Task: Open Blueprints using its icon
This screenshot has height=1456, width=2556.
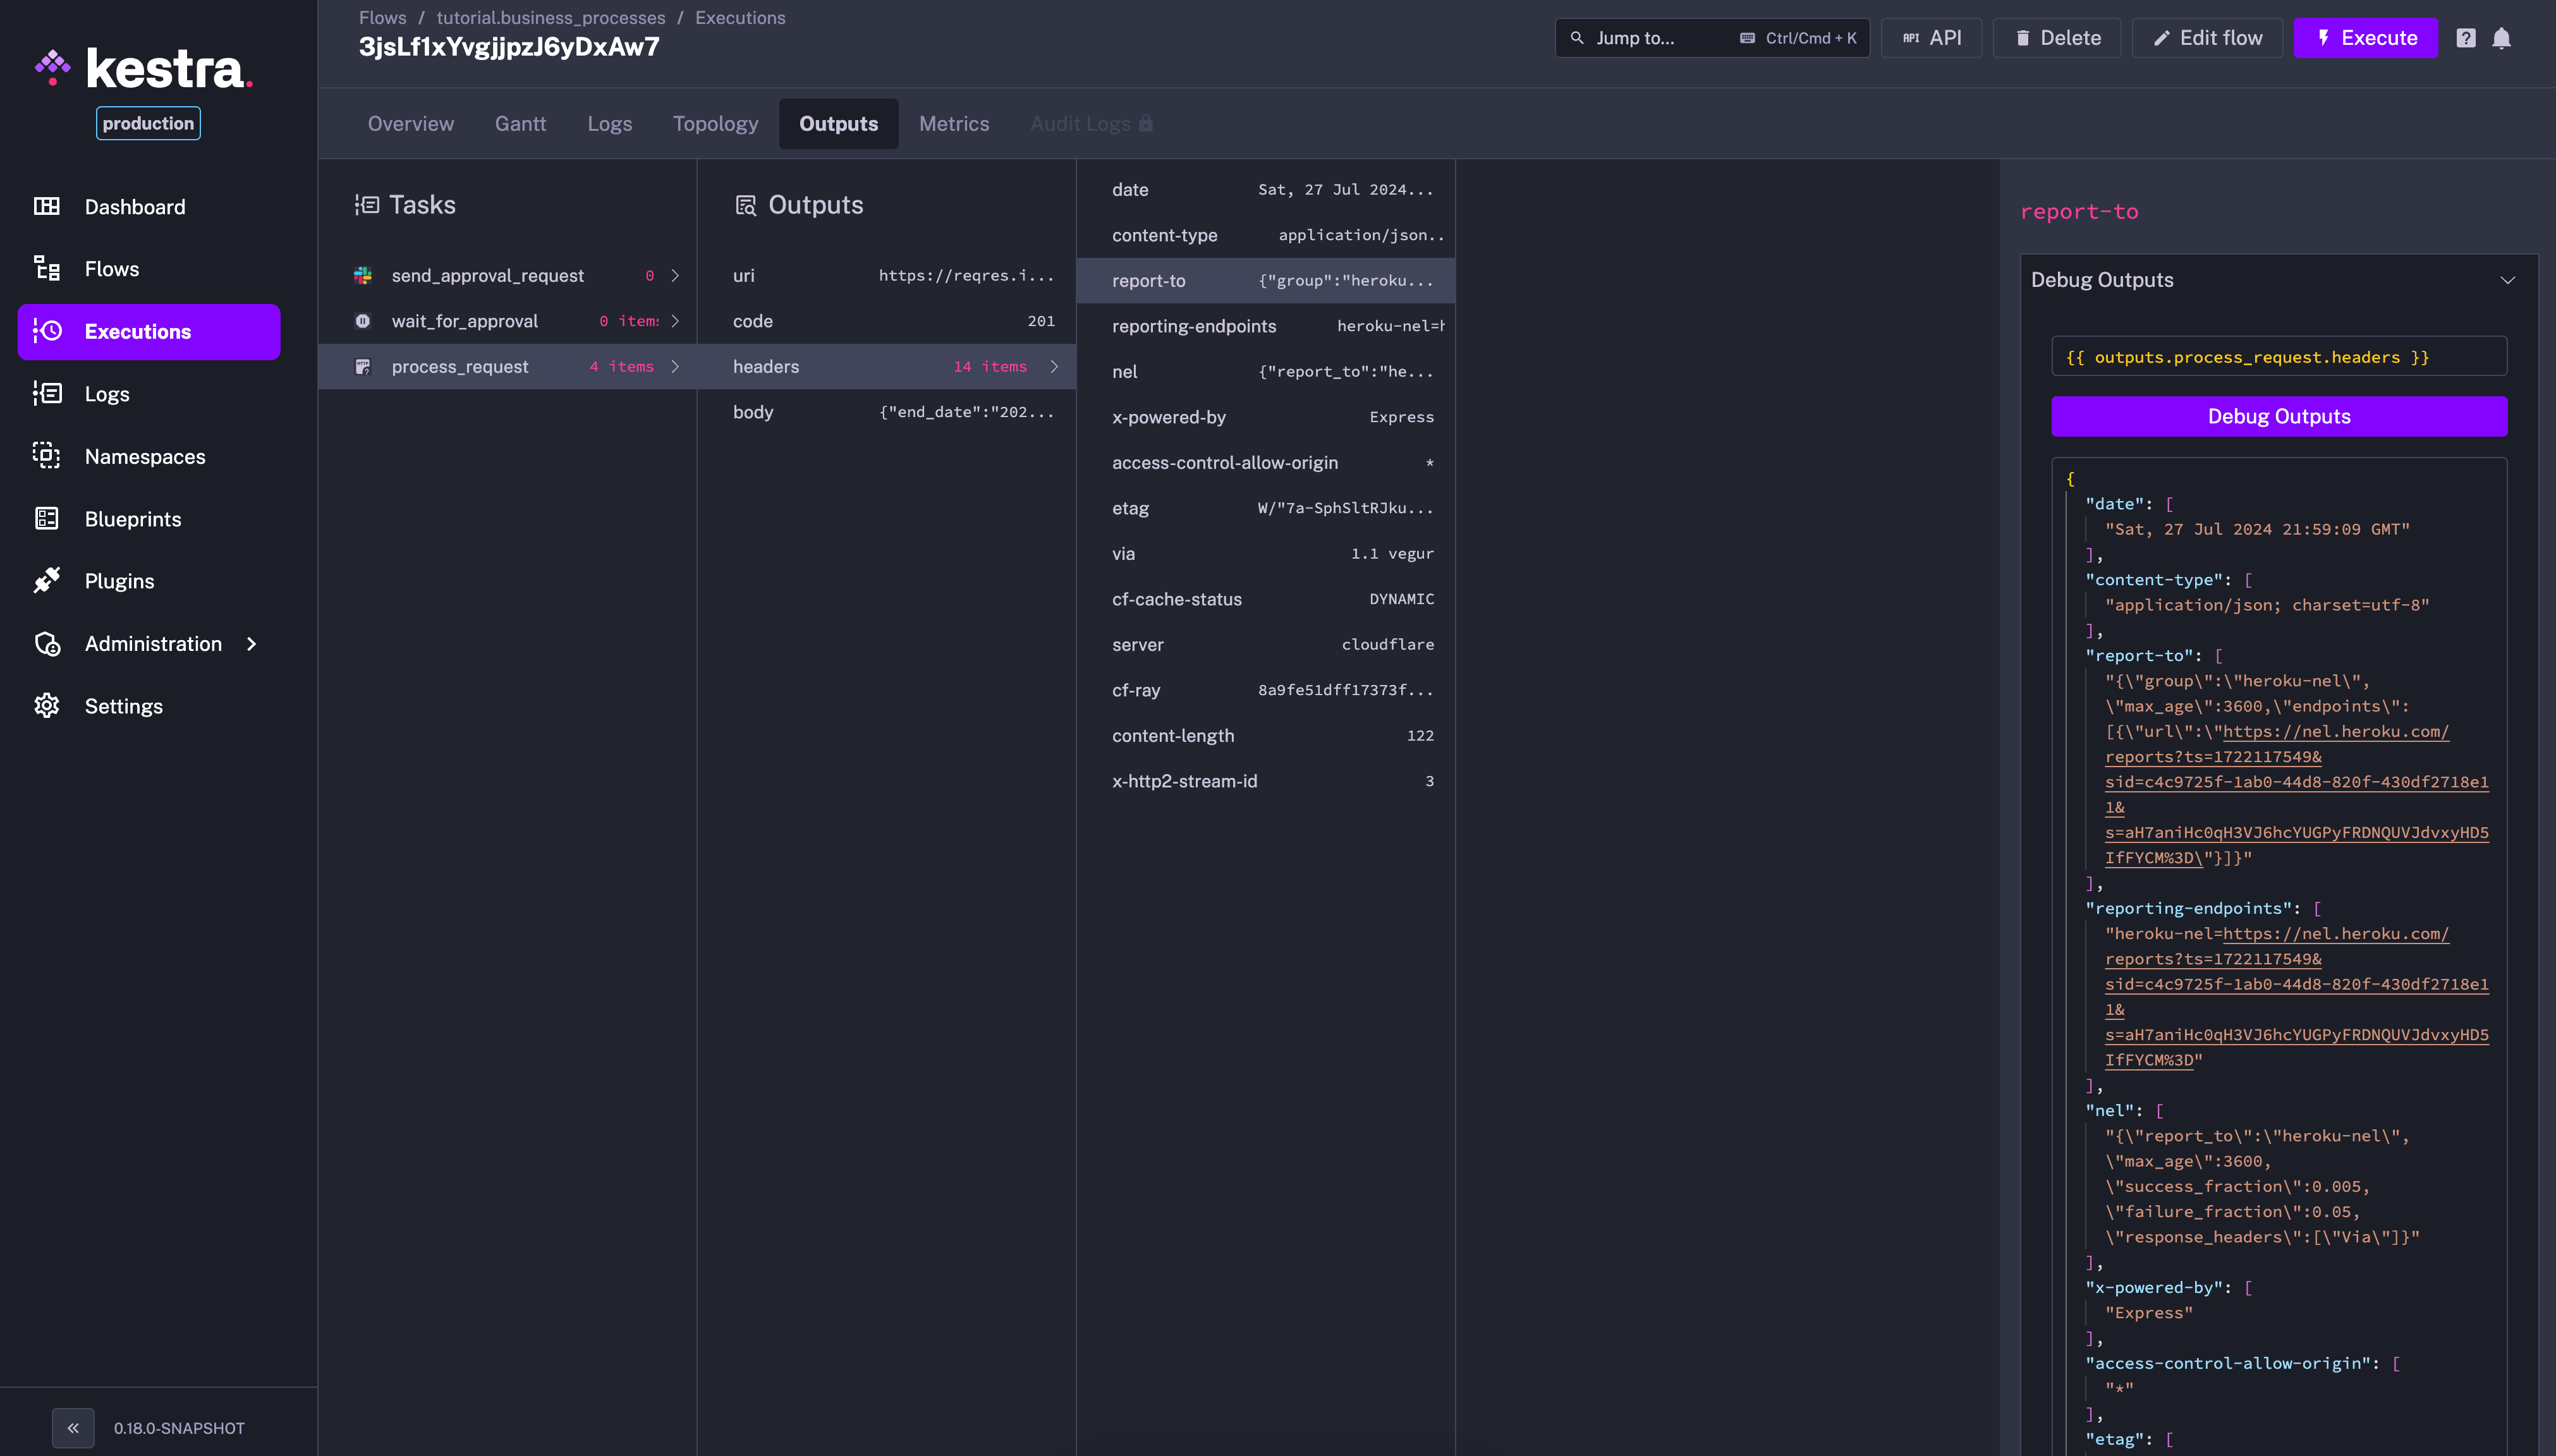Action: [x=46, y=518]
